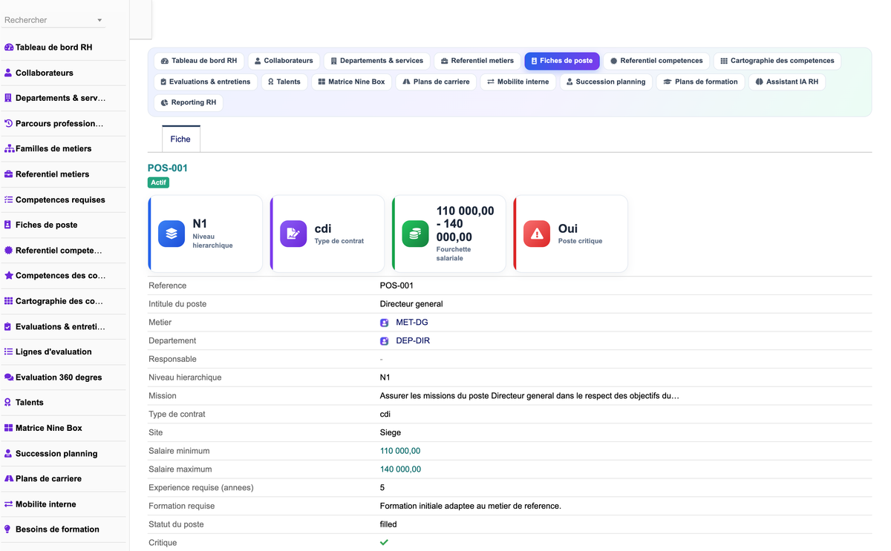Click the Actif status badge

[x=158, y=182]
